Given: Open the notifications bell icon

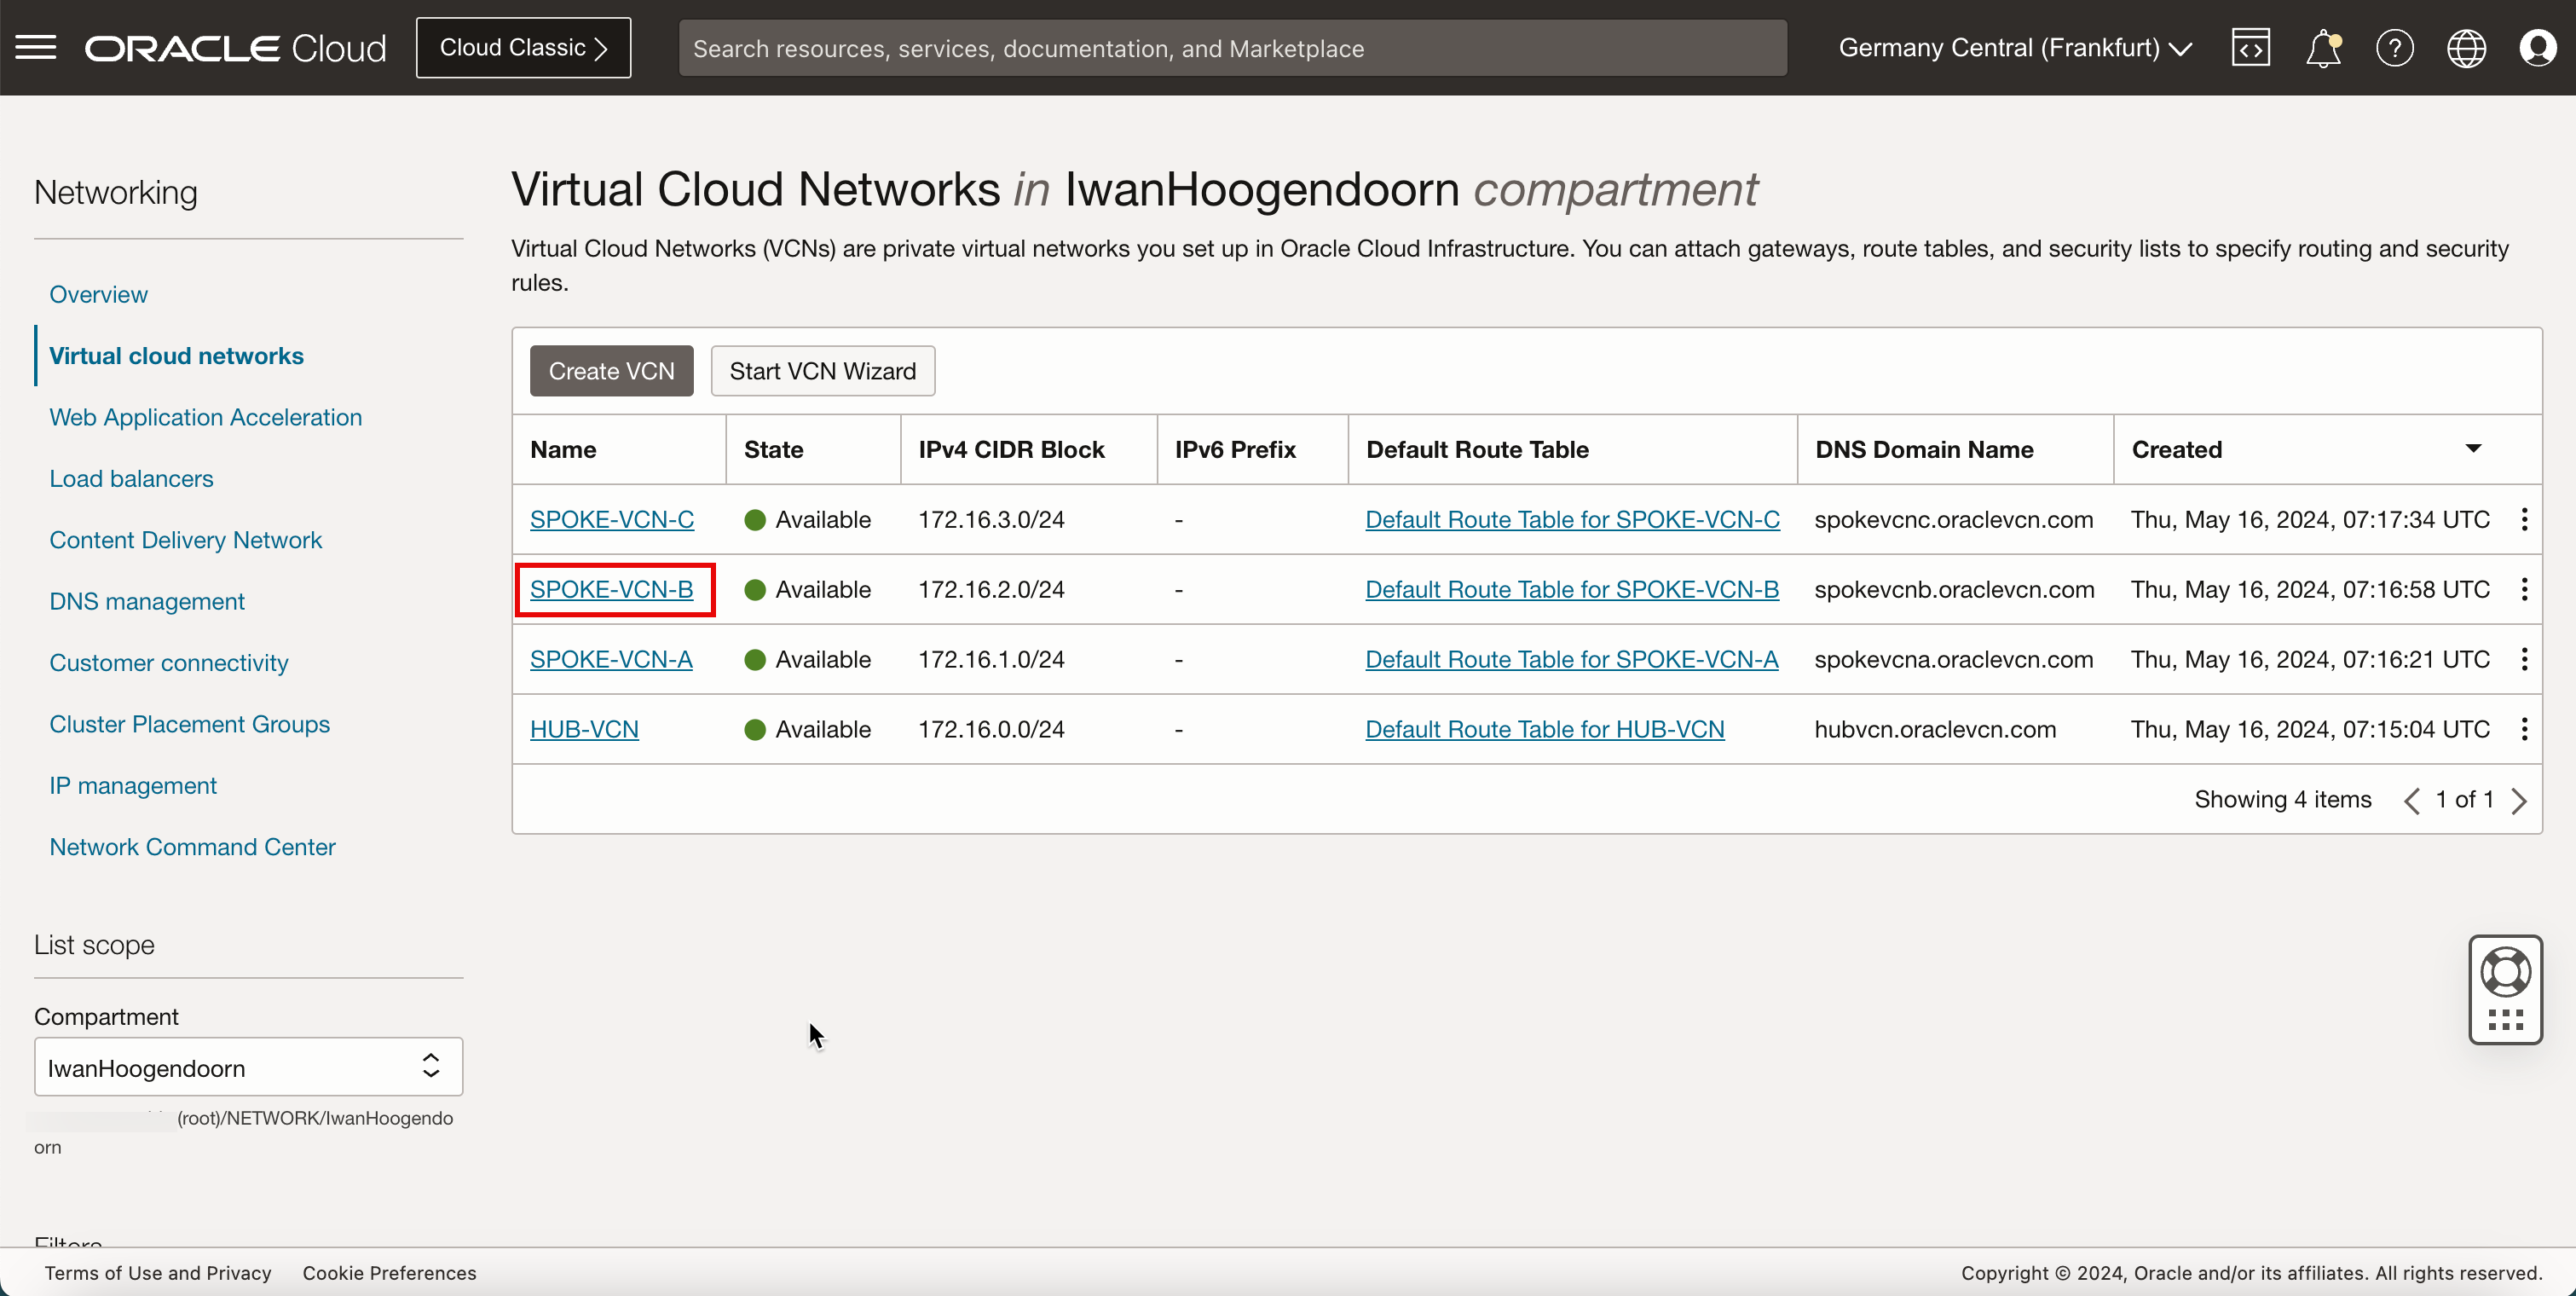Looking at the screenshot, I should click(x=2323, y=48).
